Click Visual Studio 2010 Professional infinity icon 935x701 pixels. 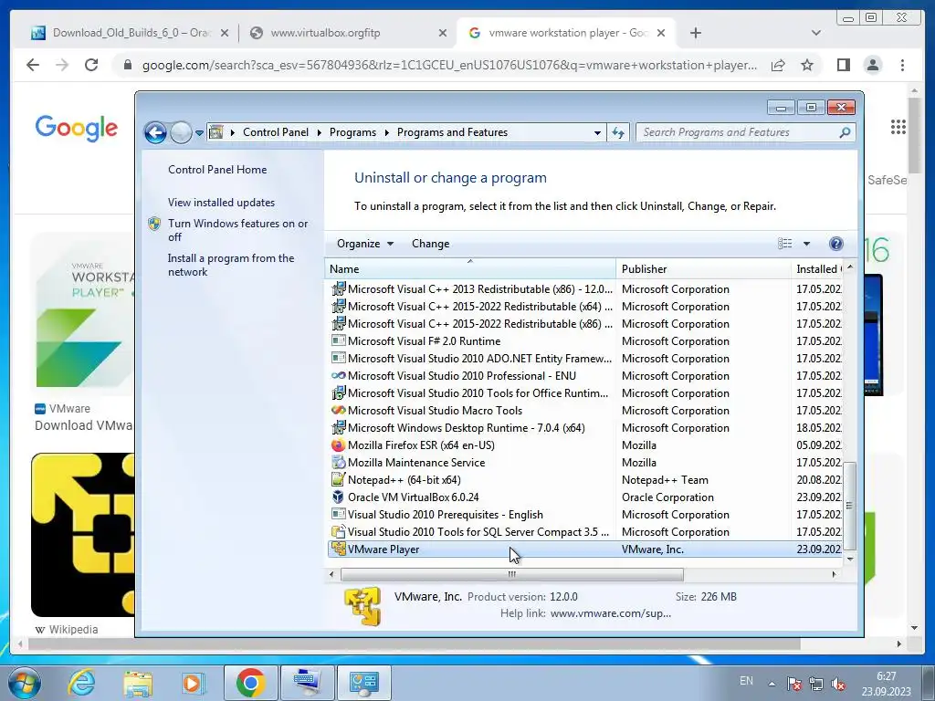click(338, 375)
